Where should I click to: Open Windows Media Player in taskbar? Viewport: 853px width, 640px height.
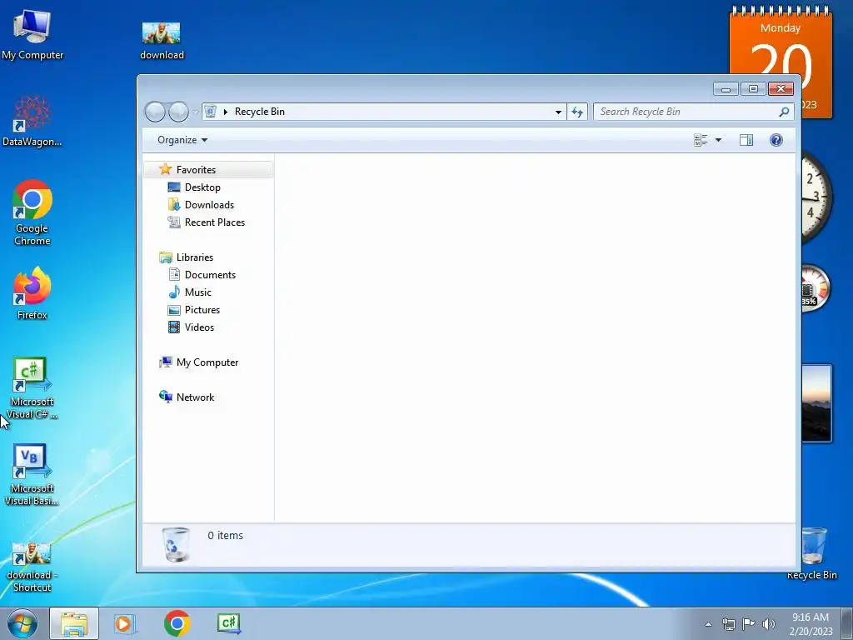(x=125, y=623)
